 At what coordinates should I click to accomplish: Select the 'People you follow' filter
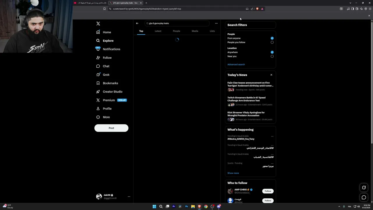point(272,42)
